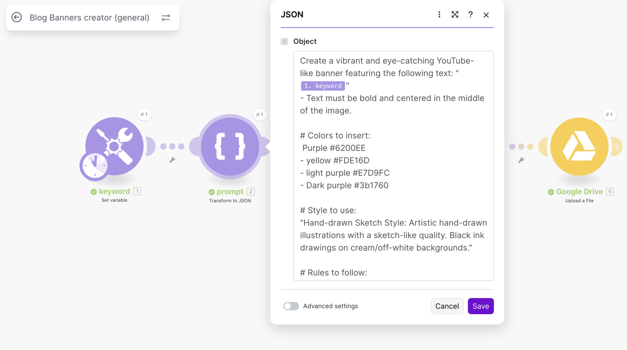The height and width of the screenshot is (350, 627).
Task: Go back using the arrow icon
Action: pyautogui.click(x=17, y=17)
